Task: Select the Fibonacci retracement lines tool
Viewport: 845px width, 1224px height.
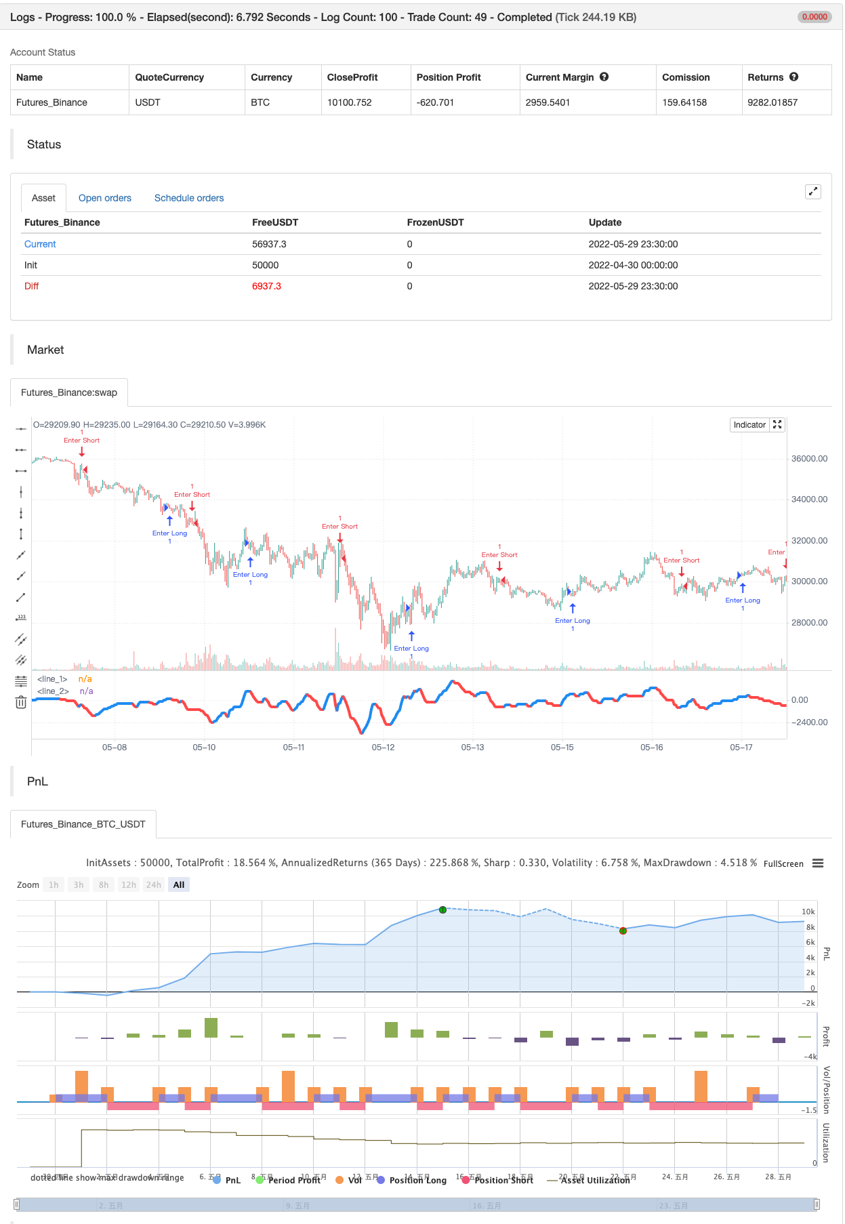Action: pos(21,681)
